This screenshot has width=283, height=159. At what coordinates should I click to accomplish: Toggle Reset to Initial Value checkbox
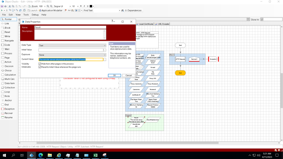pos(40,67)
